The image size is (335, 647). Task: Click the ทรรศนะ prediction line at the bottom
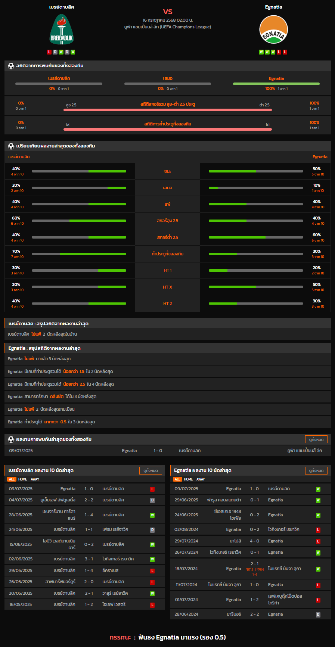tap(168, 637)
